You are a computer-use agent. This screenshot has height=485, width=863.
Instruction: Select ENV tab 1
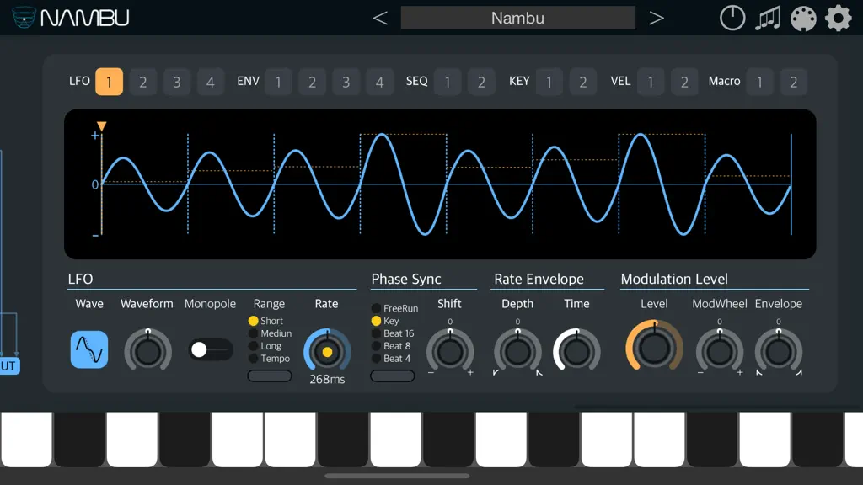pos(278,82)
